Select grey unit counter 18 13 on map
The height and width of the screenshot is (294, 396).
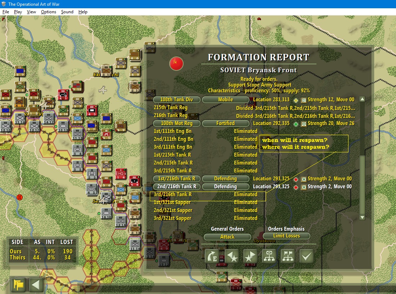pos(63,127)
